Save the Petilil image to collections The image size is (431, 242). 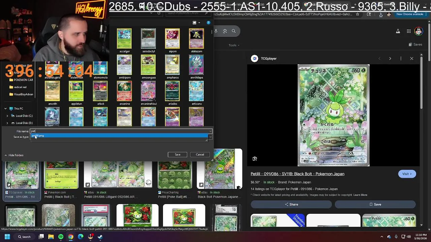[375, 204]
